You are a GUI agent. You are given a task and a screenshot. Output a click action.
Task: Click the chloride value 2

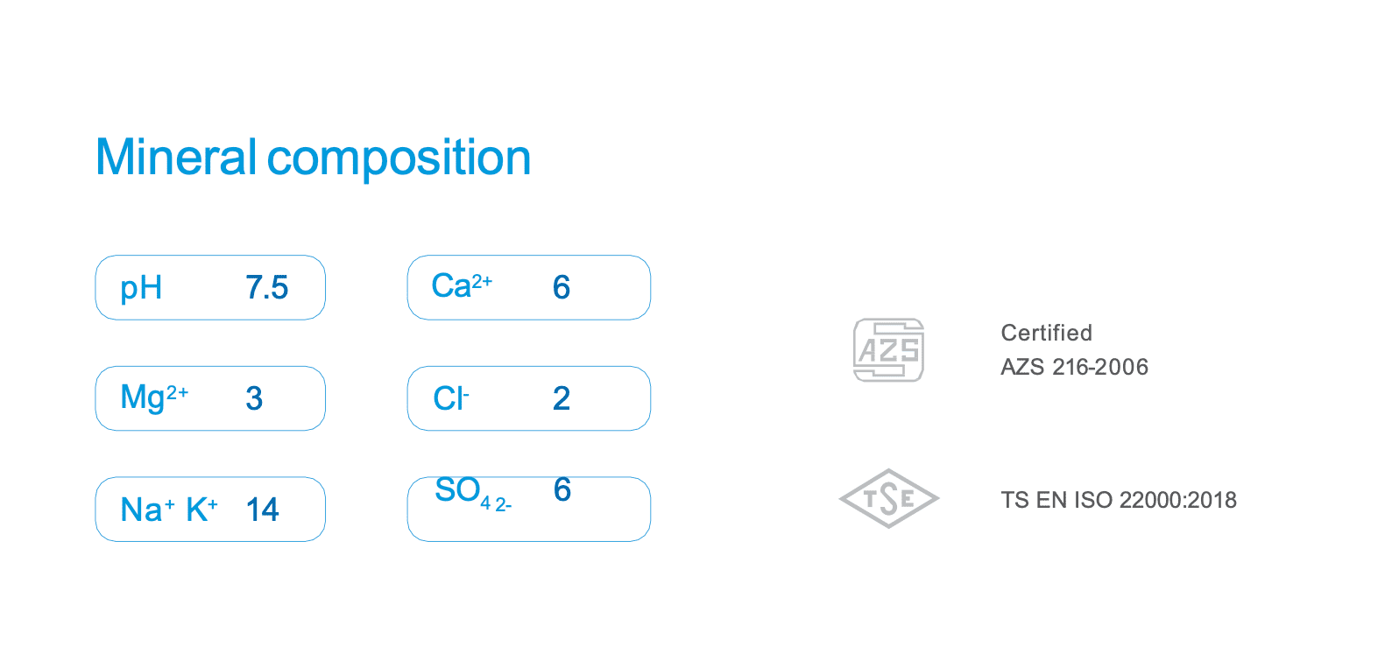pos(562,399)
